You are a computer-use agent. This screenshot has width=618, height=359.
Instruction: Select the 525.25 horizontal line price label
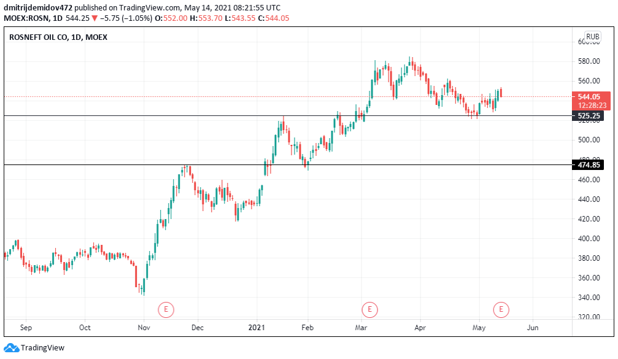tap(588, 116)
